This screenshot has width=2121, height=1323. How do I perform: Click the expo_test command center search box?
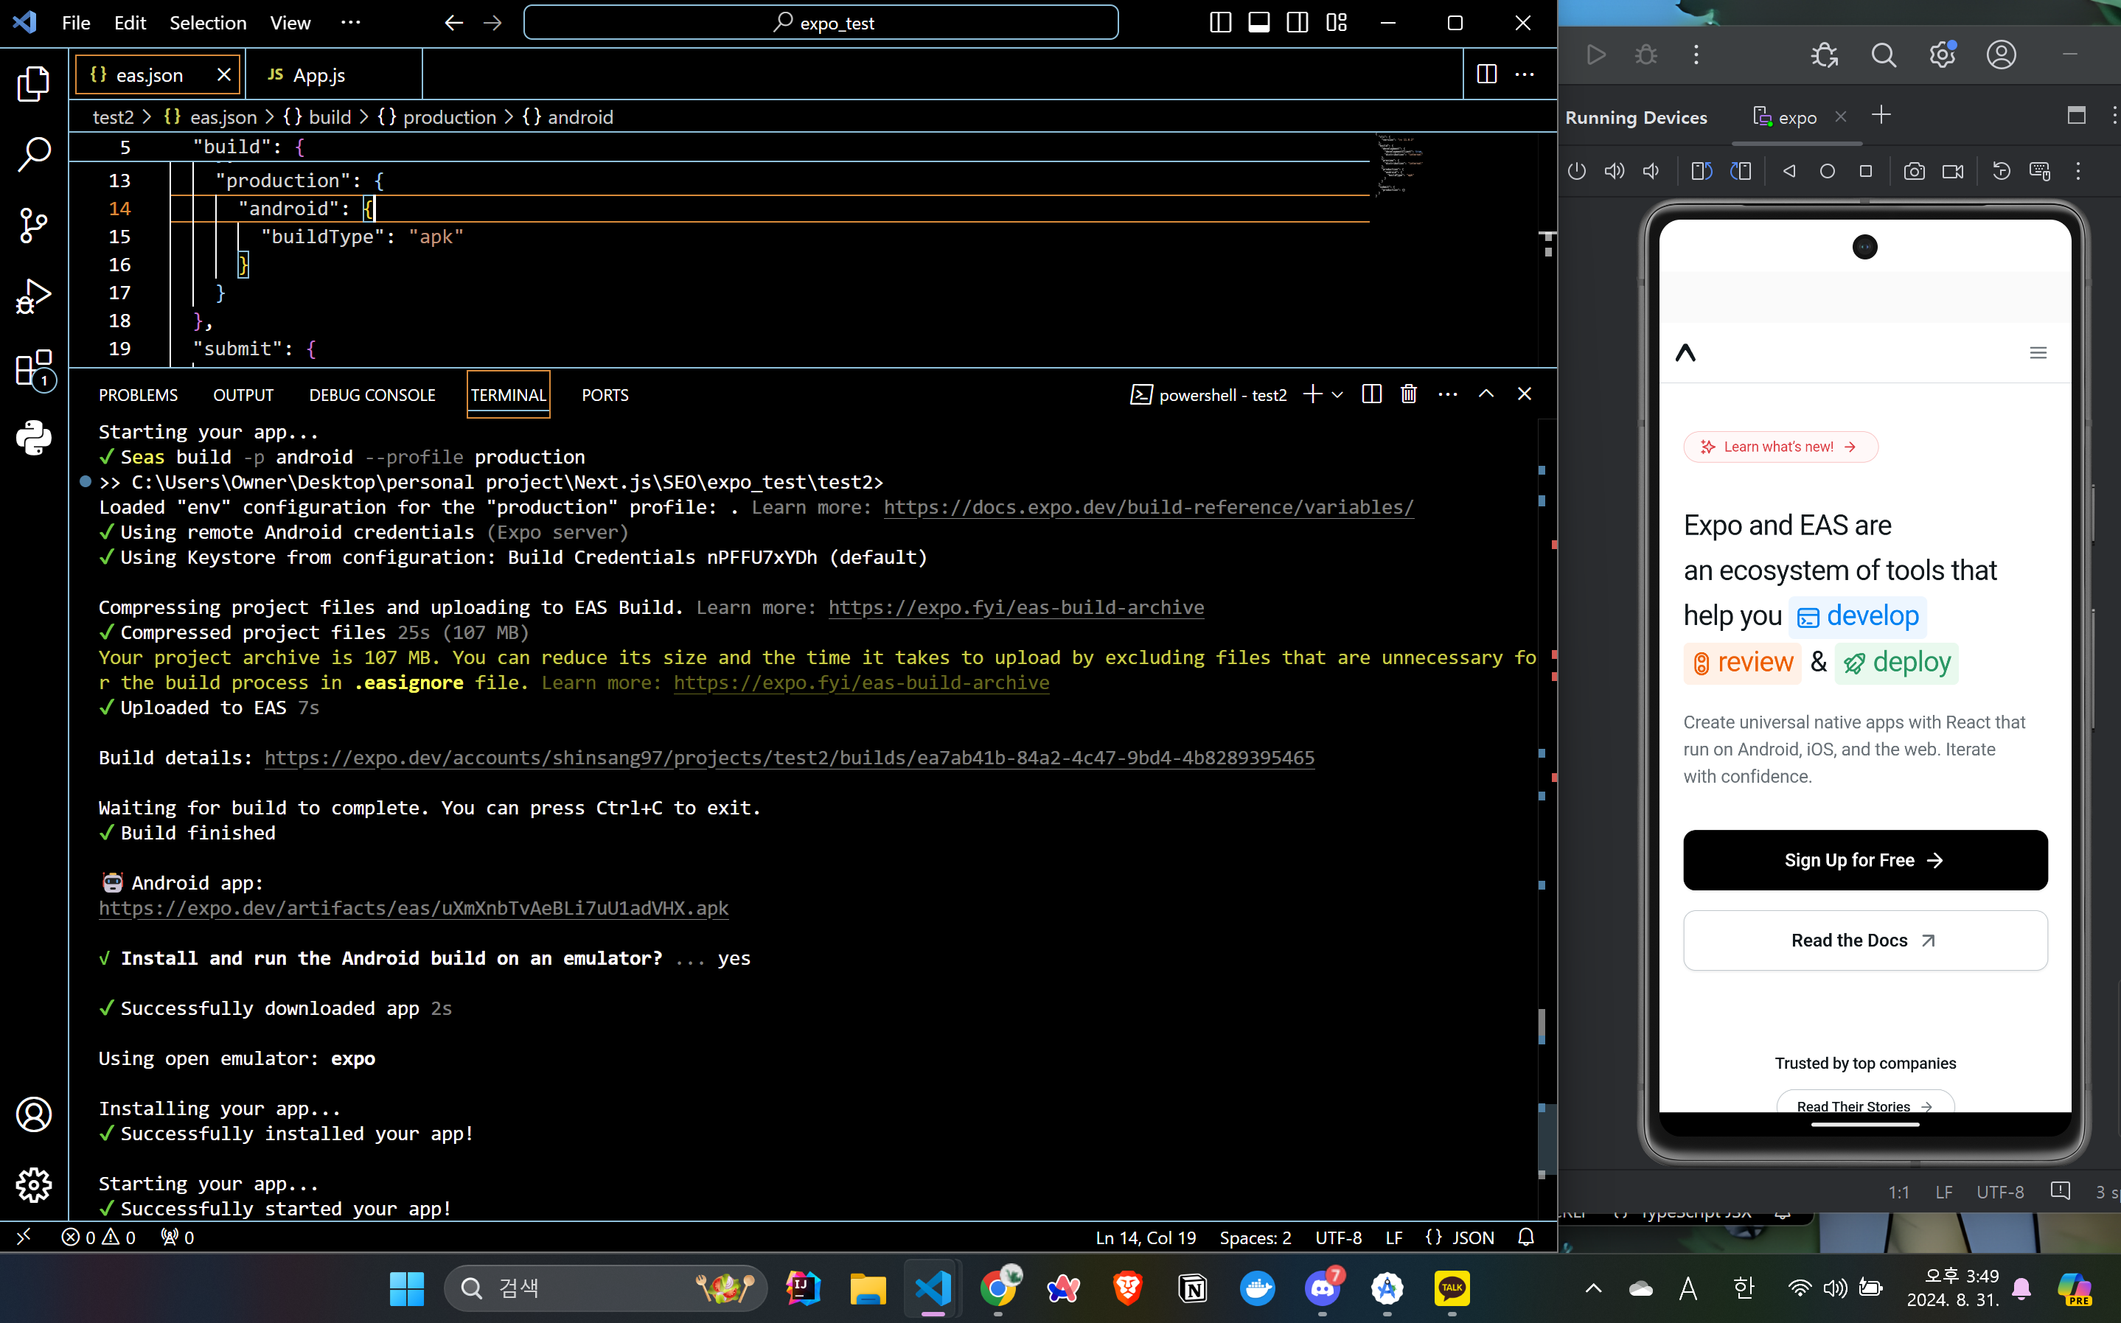821,23
